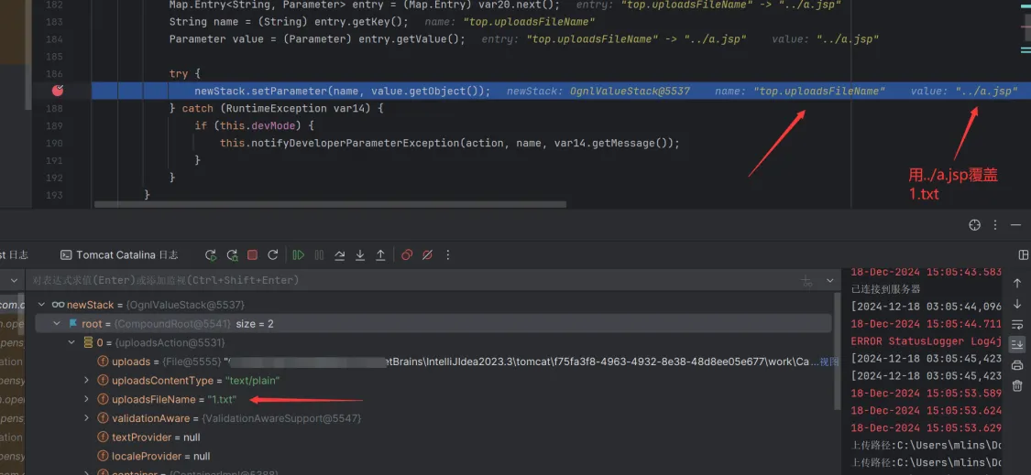The image size is (1031, 475).
Task: Switch to Tomcat Catalina log tab
Action: (119, 255)
